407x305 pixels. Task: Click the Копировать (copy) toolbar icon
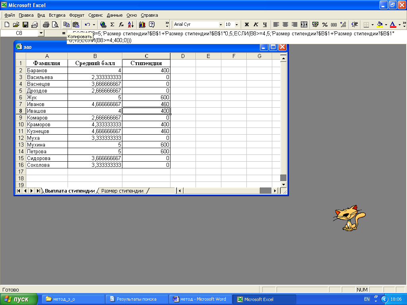coord(66,24)
